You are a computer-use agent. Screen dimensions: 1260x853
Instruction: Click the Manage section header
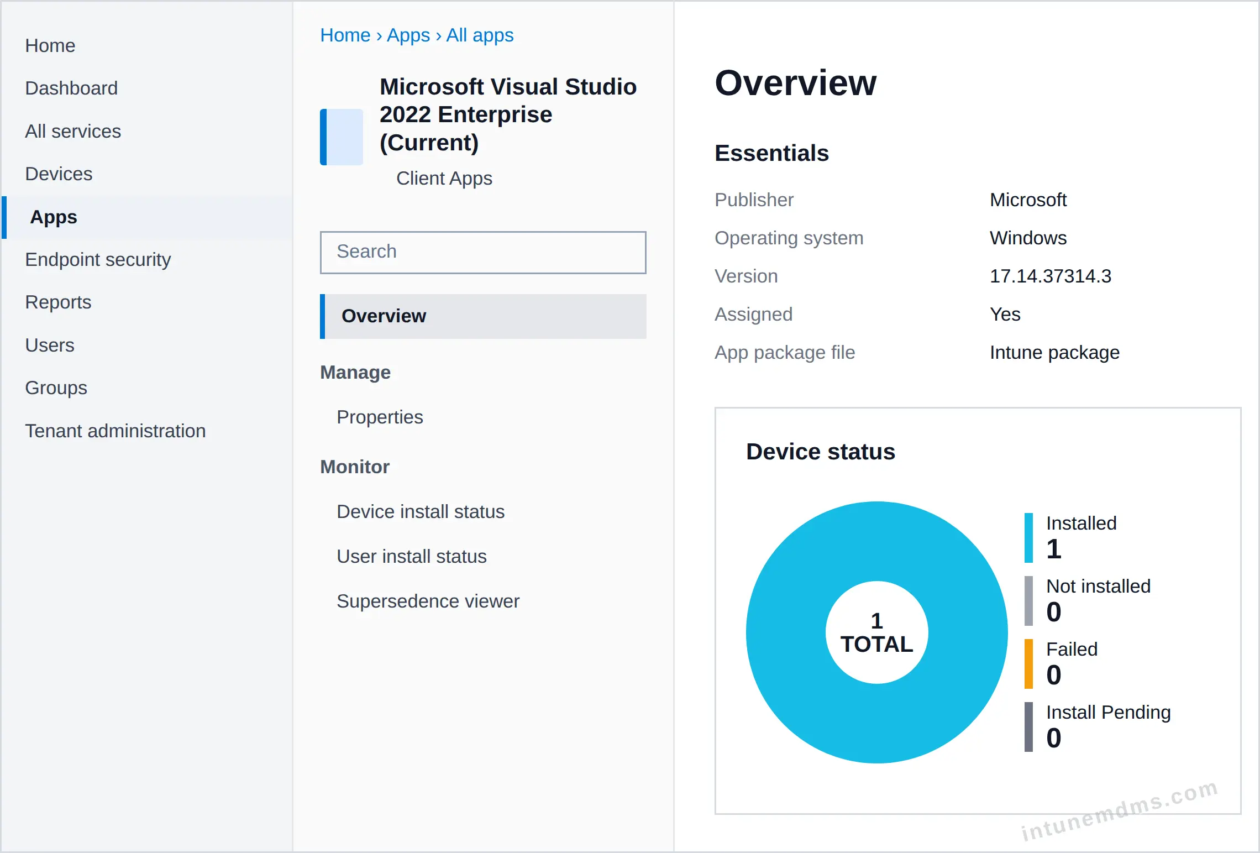(355, 372)
